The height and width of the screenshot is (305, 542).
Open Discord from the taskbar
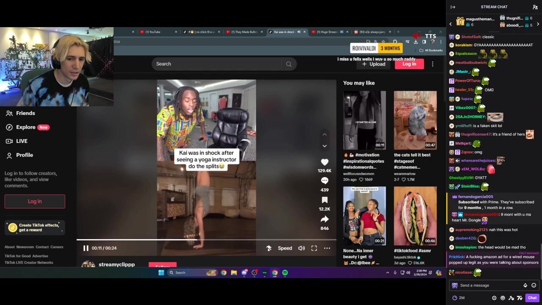[244, 273]
